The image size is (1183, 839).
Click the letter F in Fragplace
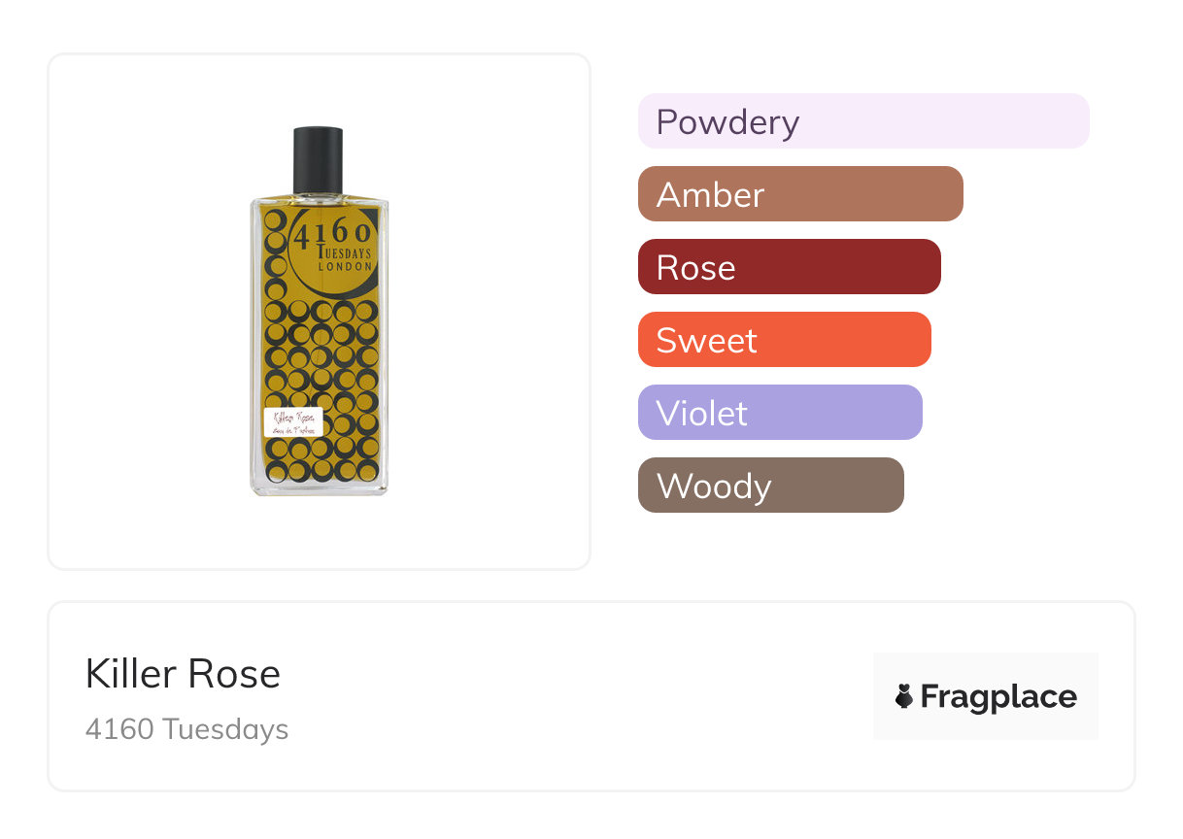pos(929,697)
